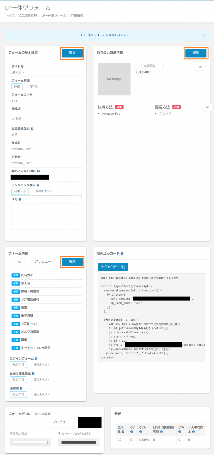Click inside the メモ text area
The height and width of the screenshot is (455, 214).
46,216
